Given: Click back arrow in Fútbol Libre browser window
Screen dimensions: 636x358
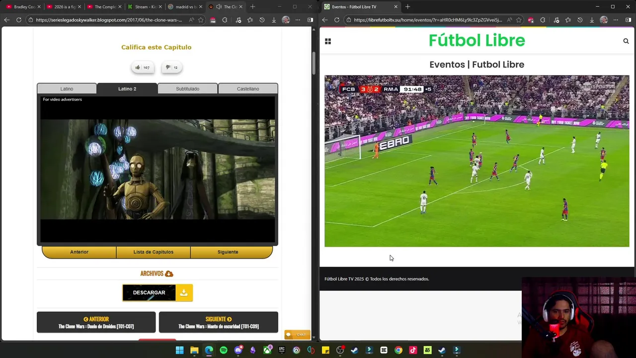Looking at the screenshot, I should point(324,20).
